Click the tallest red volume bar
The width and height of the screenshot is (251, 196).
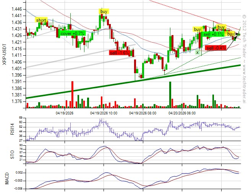point(72,95)
